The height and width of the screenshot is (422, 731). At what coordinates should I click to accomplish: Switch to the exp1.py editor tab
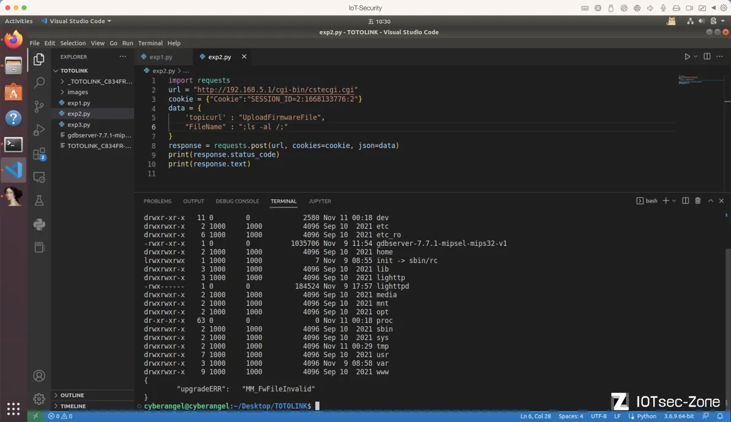pyautogui.click(x=161, y=57)
